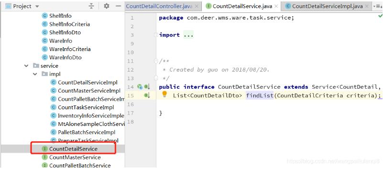
Task: Open the Project view dropdown arrow
Action: pos(37,6)
